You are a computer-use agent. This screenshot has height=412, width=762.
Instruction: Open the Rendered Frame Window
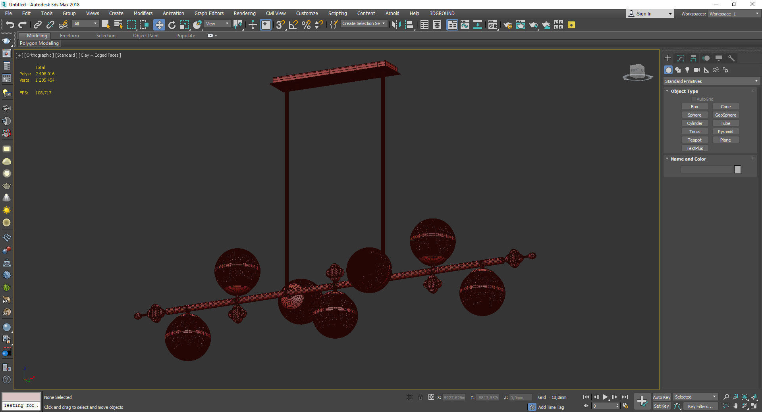point(521,25)
